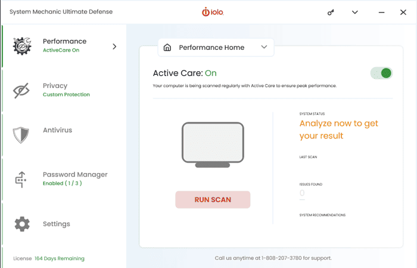Click the Password Manager icon
417x268 pixels.
coord(21,179)
